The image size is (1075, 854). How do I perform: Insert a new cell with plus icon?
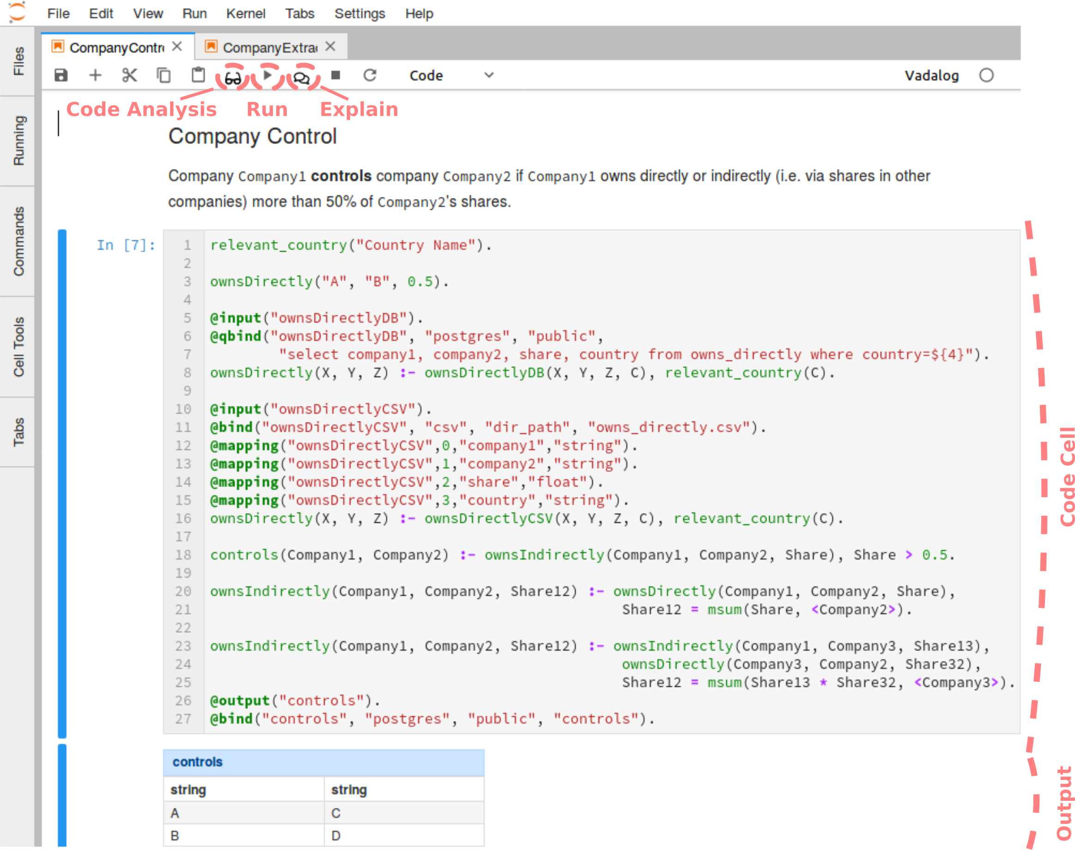point(95,75)
